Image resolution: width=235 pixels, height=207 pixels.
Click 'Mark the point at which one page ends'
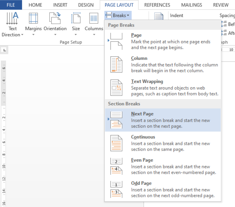(x=171, y=42)
